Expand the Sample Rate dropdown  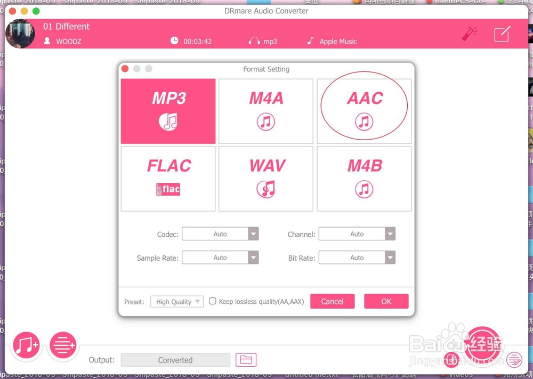(x=220, y=257)
